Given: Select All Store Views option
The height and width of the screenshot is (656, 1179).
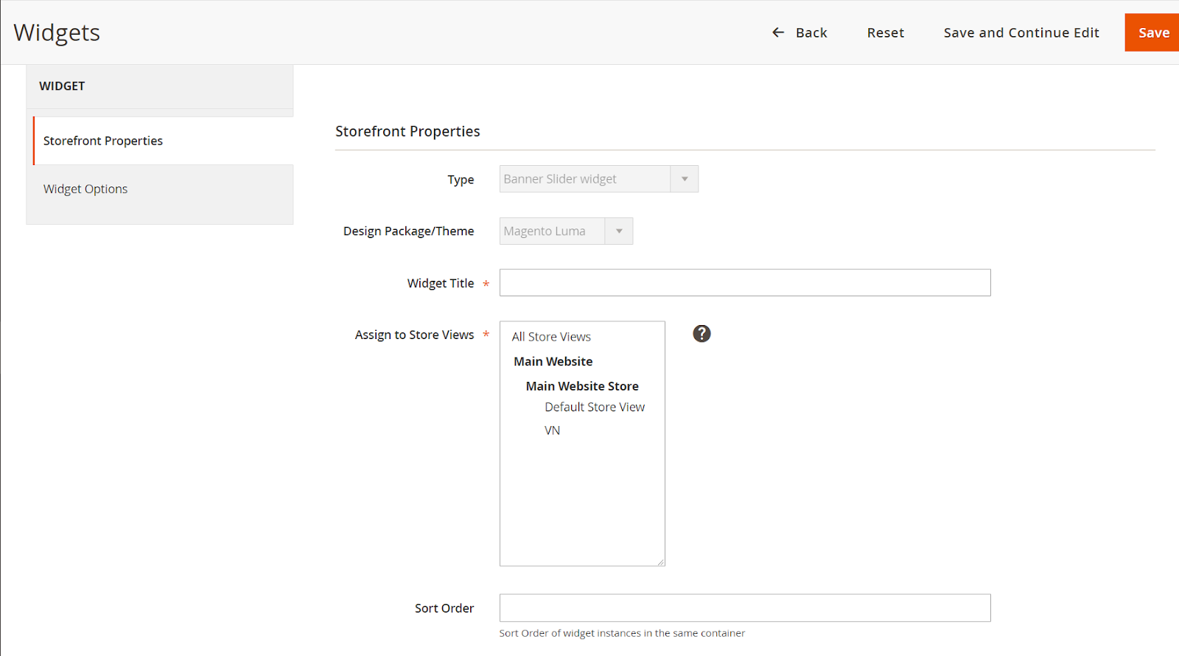Looking at the screenshot, I should coord(551,337).
